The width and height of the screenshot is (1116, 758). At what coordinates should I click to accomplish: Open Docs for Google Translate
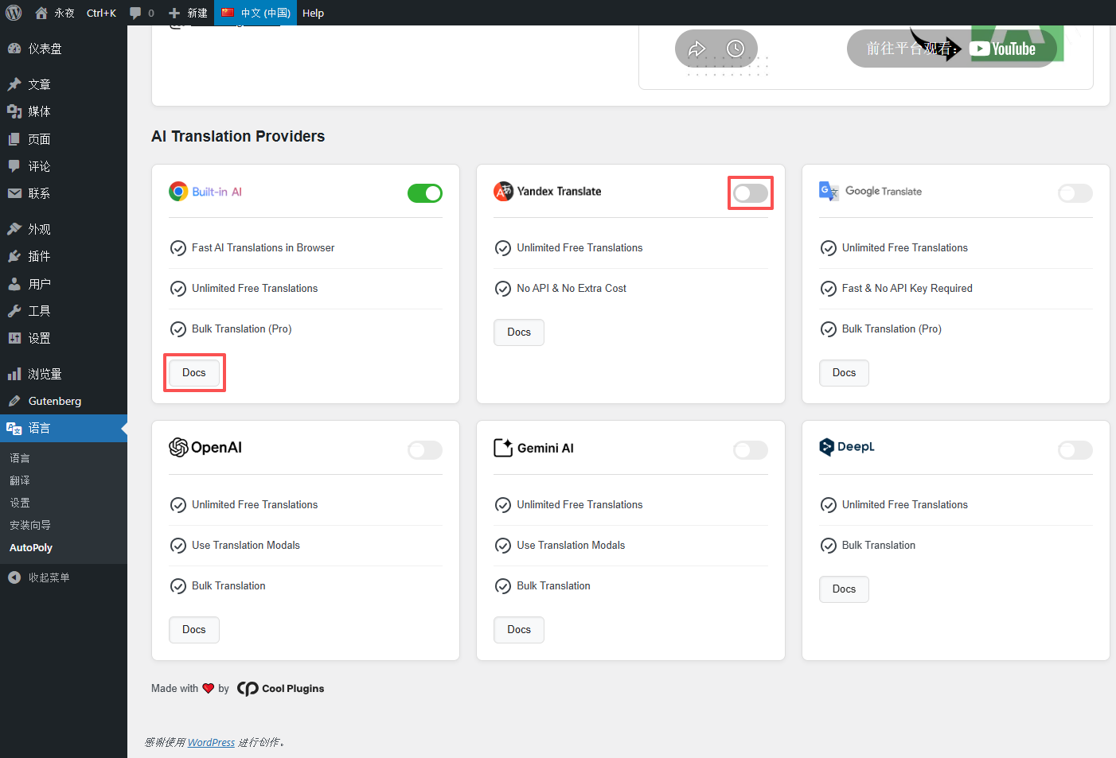click(844, 373)
